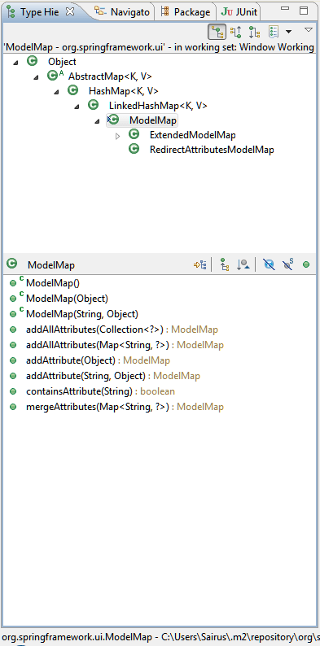This screenshot has width=320, height=646.
Task: Open Previous Type Hierarchies history icon
Action: click(x=274, y=32)
